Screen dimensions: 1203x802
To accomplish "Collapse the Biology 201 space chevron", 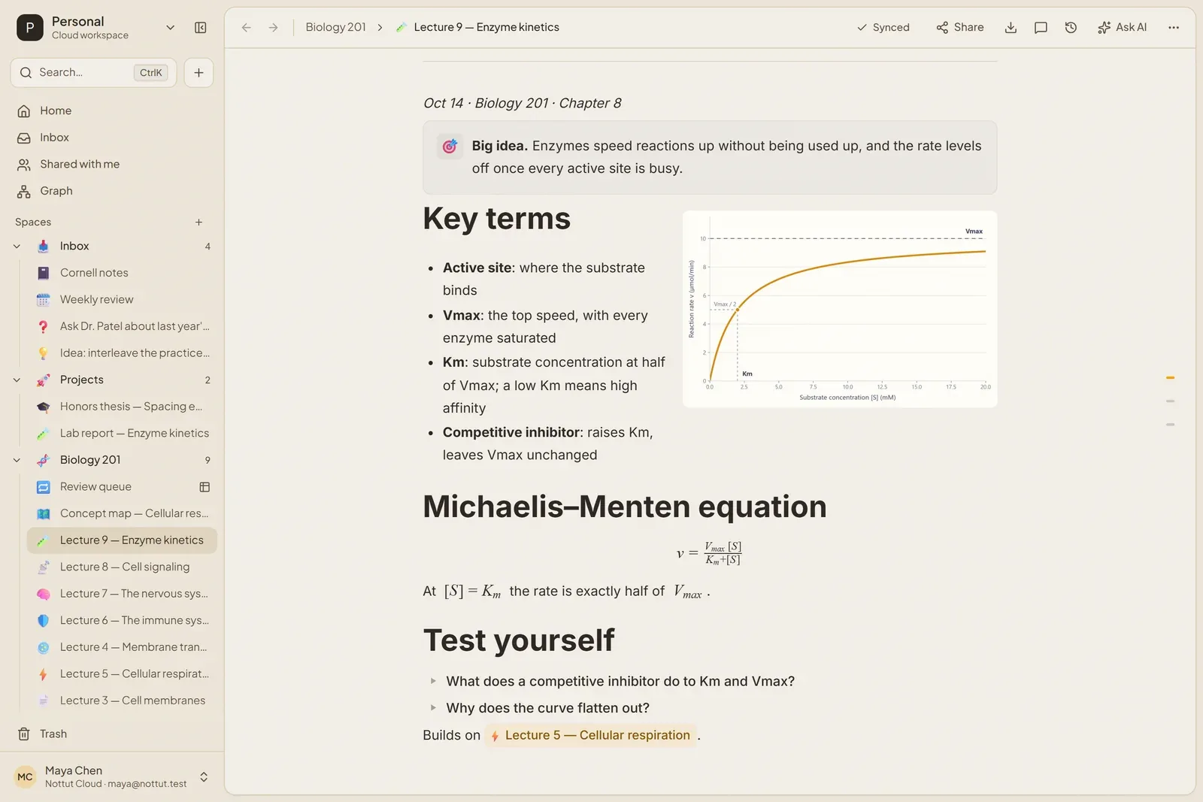I will click(17, 460).
